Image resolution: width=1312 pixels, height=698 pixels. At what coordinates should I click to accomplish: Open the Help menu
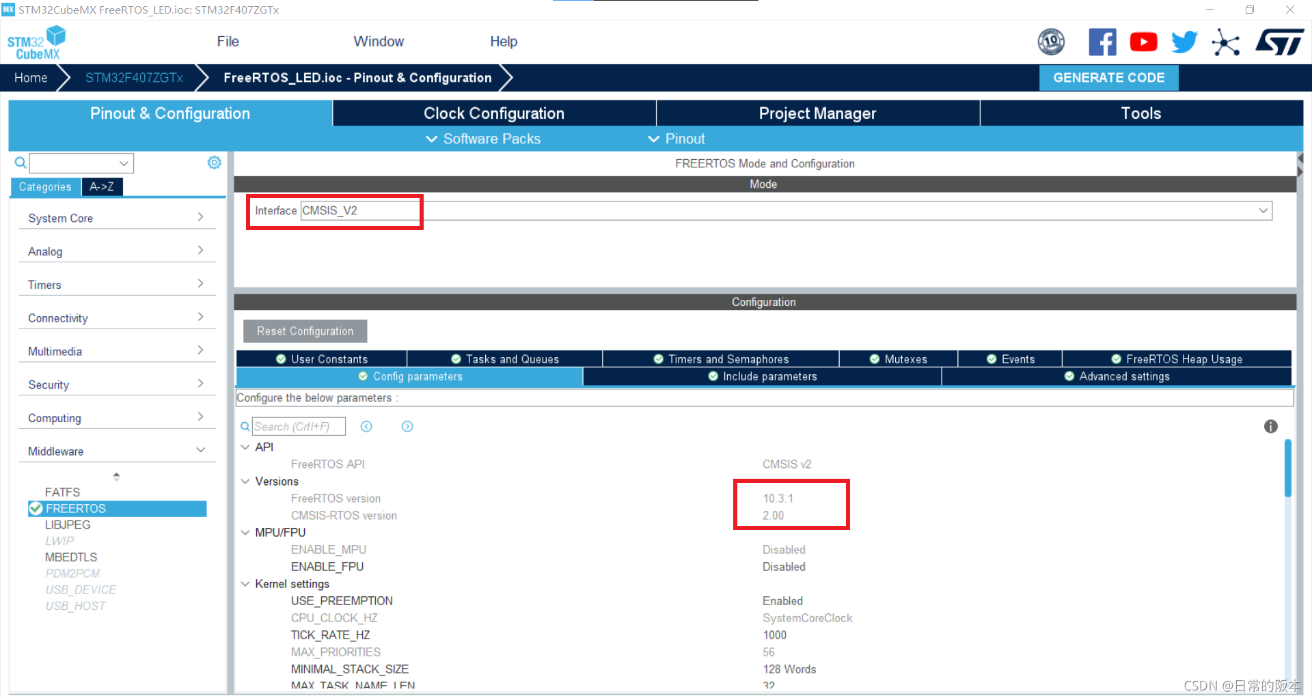[x=504, y=42]
